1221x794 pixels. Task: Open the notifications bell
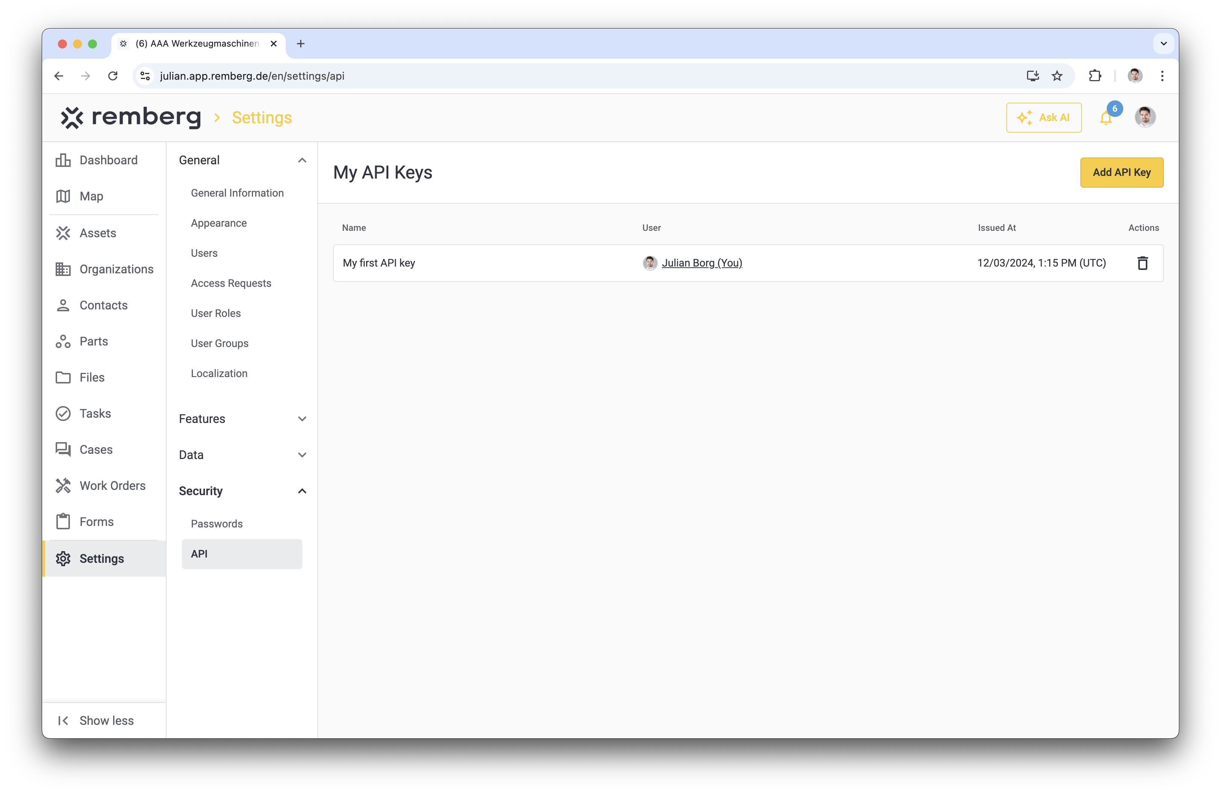tap(1106, 118)
